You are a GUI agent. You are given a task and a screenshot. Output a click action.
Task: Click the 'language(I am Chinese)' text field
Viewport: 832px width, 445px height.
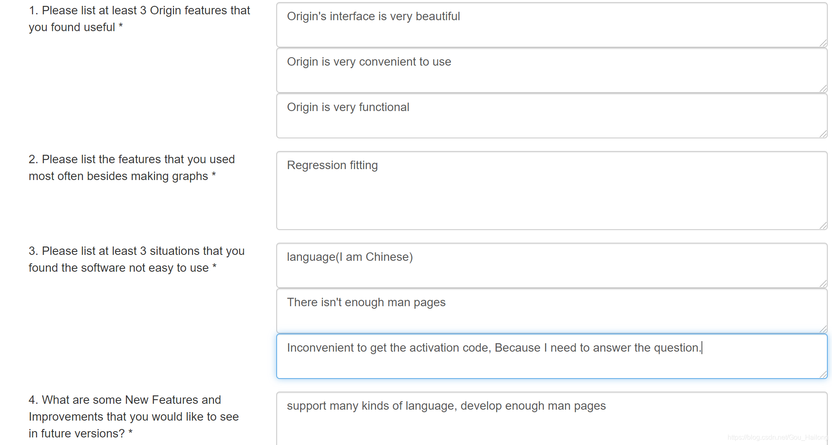tap(552, 265)
